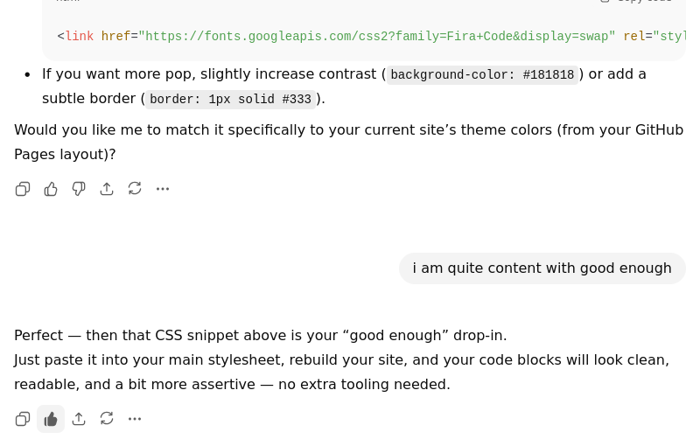Click the "rel" attribute in the code
This screenshot has width=693, height=446.
pyautogui.click(x=633, y=37)
